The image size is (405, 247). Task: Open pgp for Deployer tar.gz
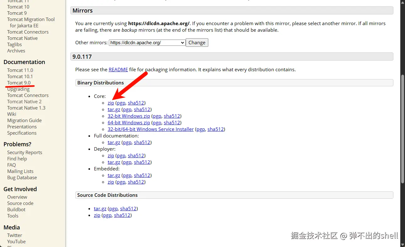point(127,162)
